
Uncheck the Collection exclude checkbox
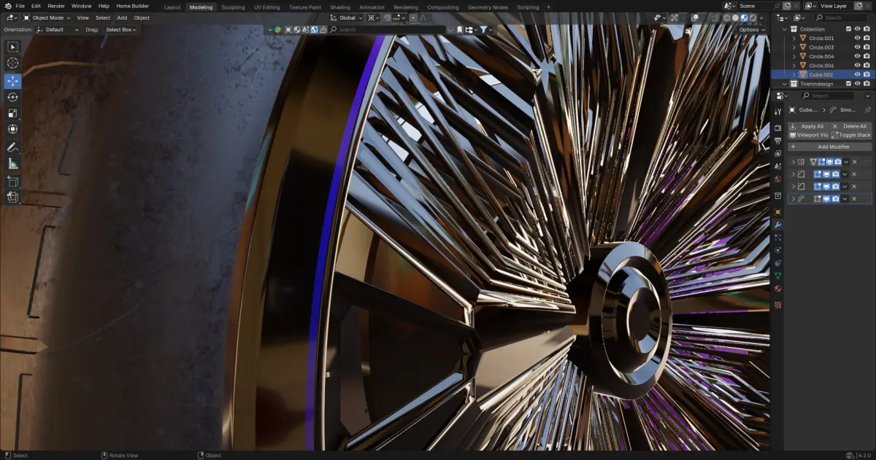[x=848, y=29]
